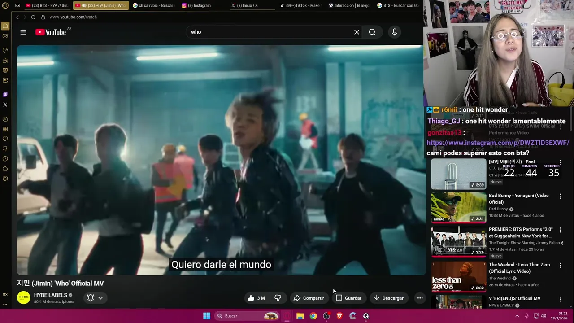Open options menu for BTS Guggenheim video

pos(561,230)
